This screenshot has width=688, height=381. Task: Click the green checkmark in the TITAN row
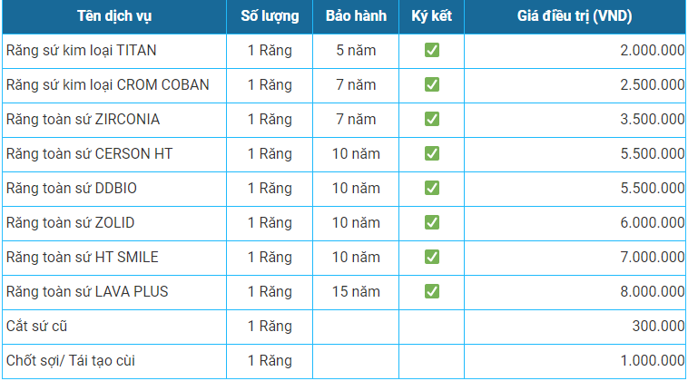(x=432, y=51)
